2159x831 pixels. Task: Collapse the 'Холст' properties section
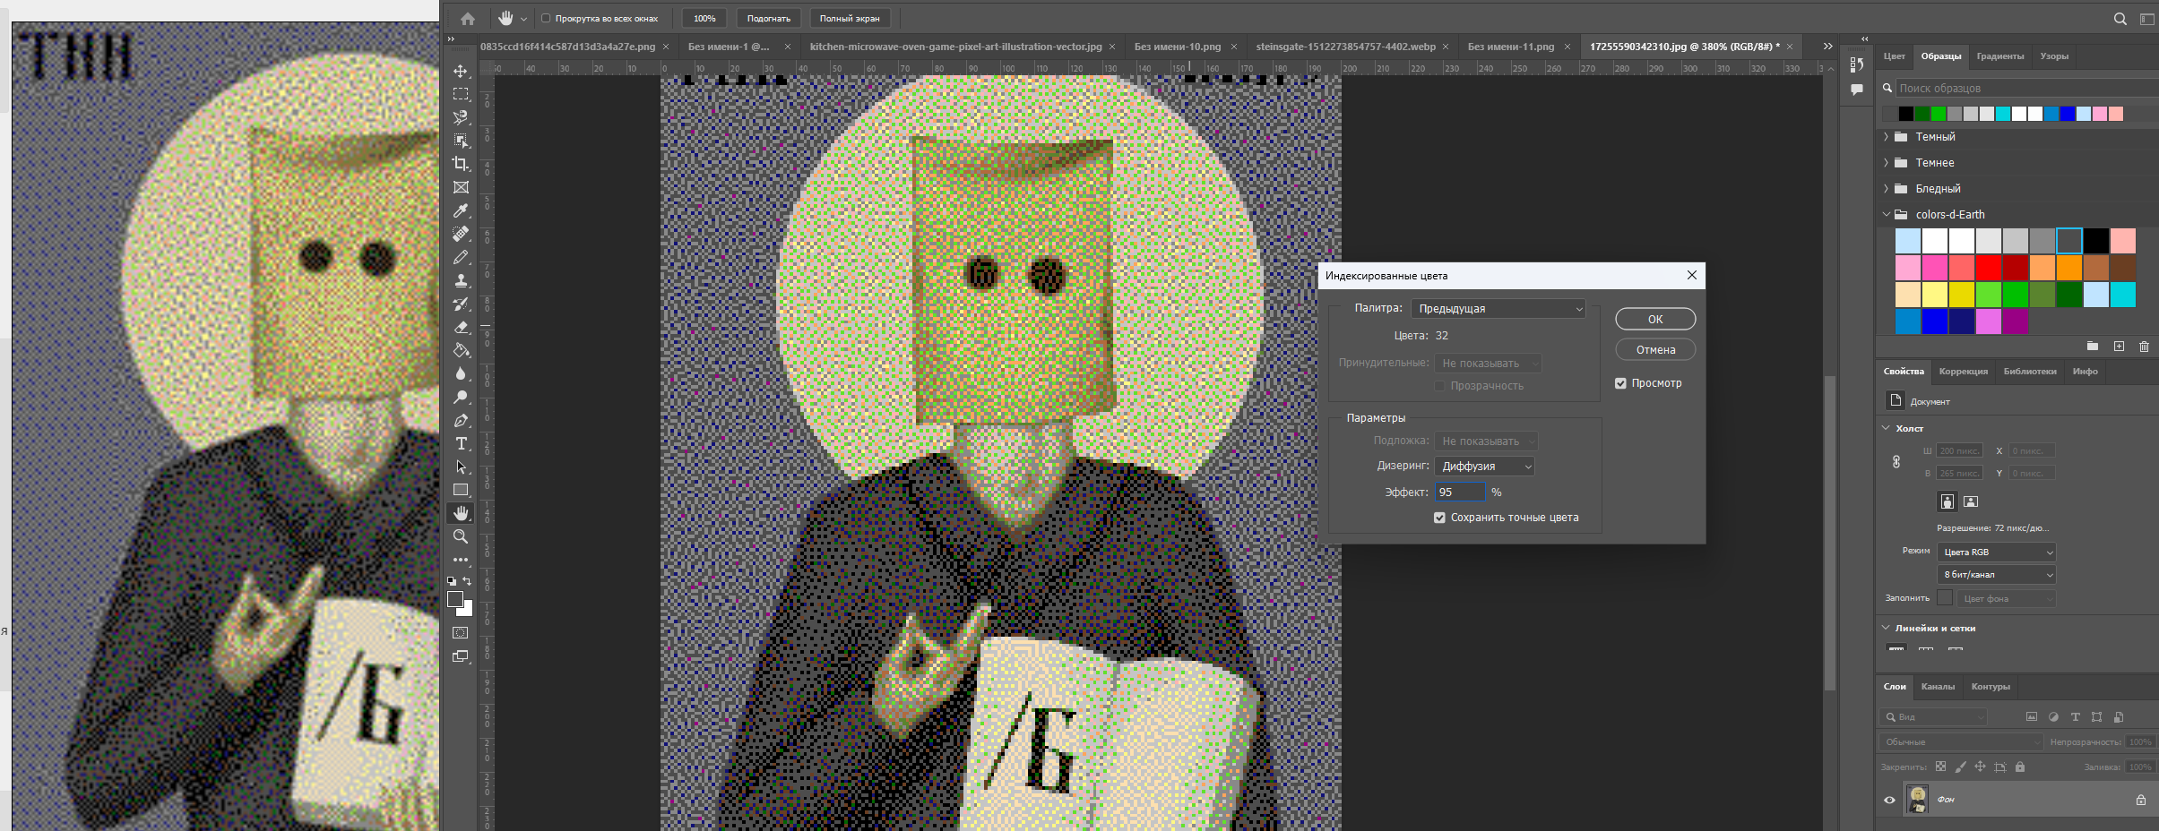(x=1886, y=428)
